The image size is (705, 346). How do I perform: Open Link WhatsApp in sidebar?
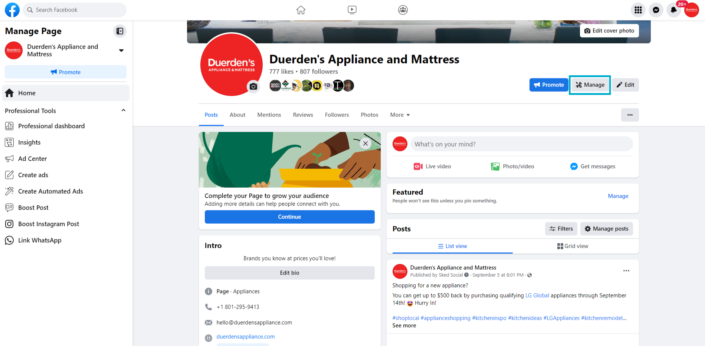pos(66,240)
